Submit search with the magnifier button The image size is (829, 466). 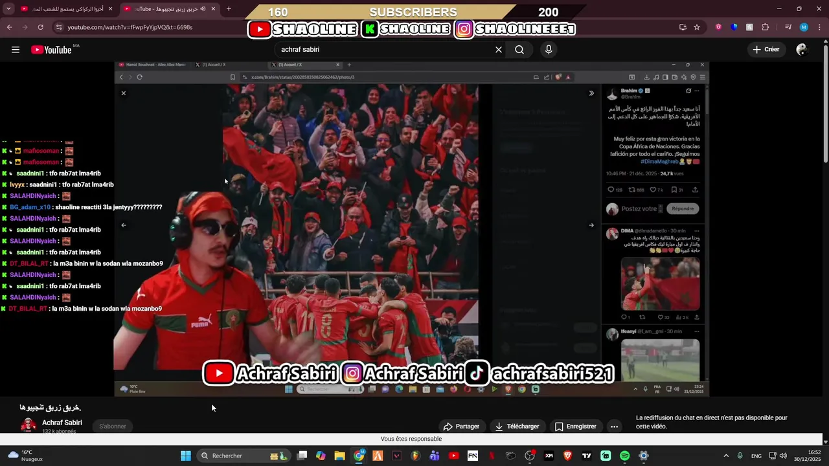pos(519,50)
